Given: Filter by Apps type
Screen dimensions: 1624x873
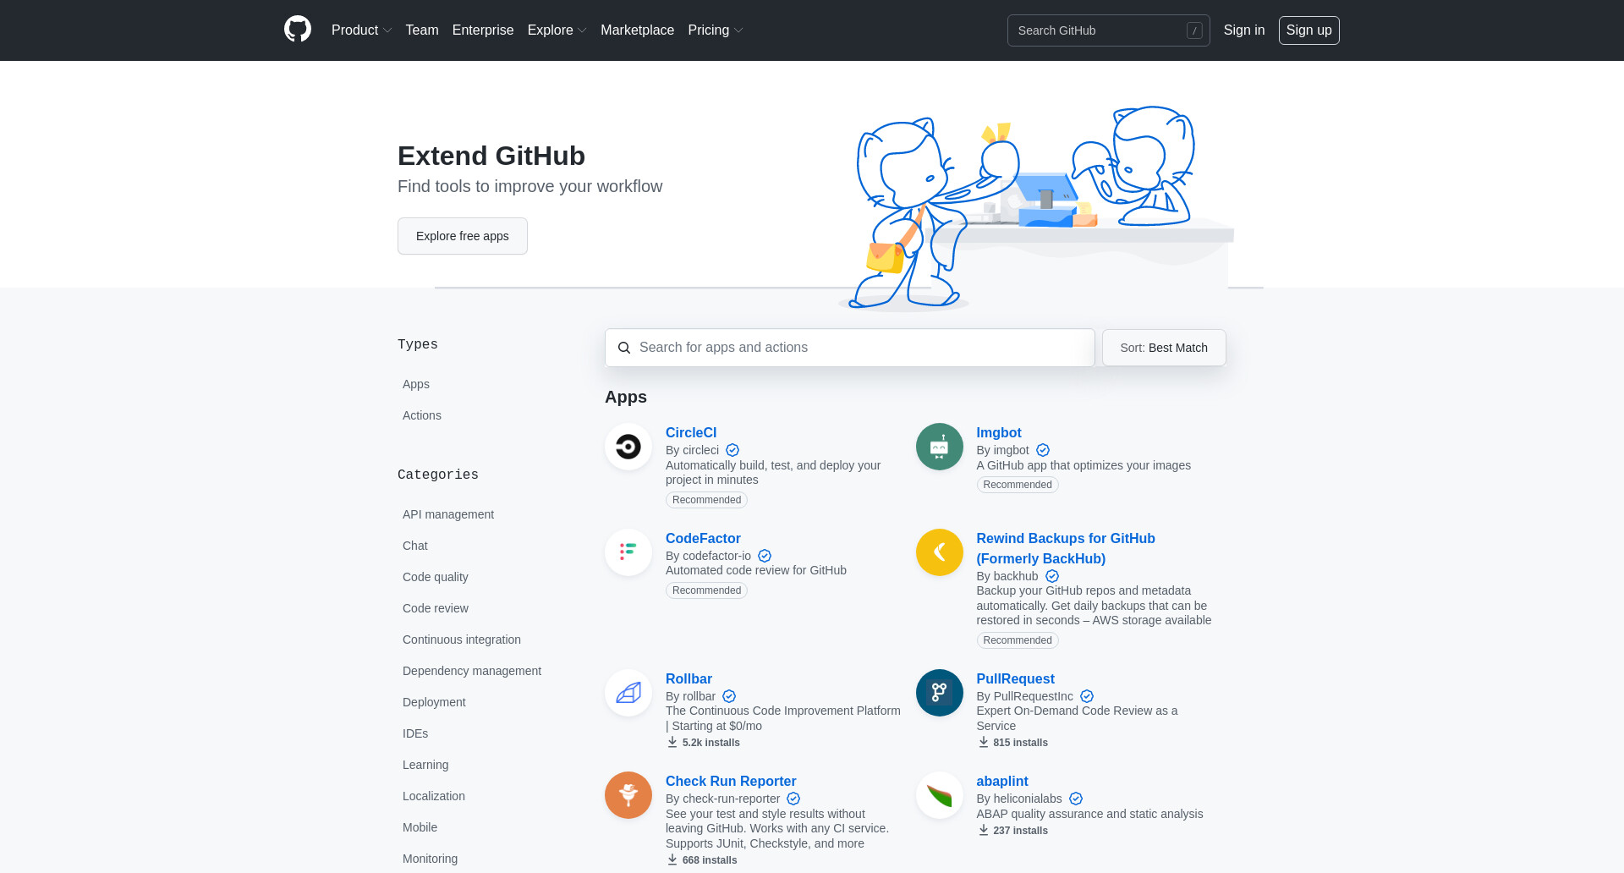Looking at the screenshot, I should tap(416, 384).
